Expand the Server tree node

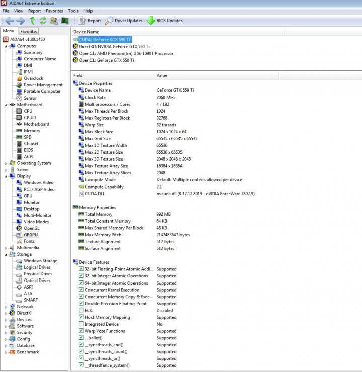(6, 170)
